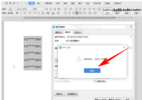Apply Subscript X₂ formatting
Screen dimensions: 142x100
click(x=39, y=13)
